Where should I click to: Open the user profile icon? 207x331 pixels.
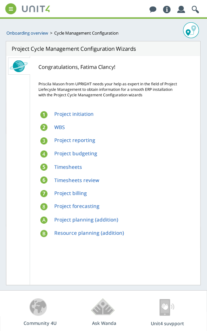181,9
